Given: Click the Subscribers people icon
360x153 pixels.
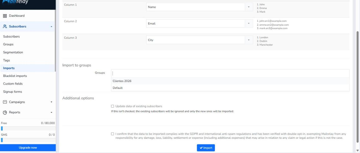Looking at the screenshot, I should click(5, 26).
